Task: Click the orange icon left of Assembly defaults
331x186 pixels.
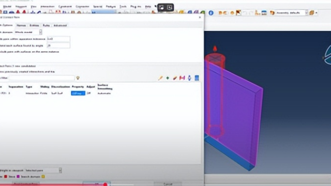Action: (272, 13)
